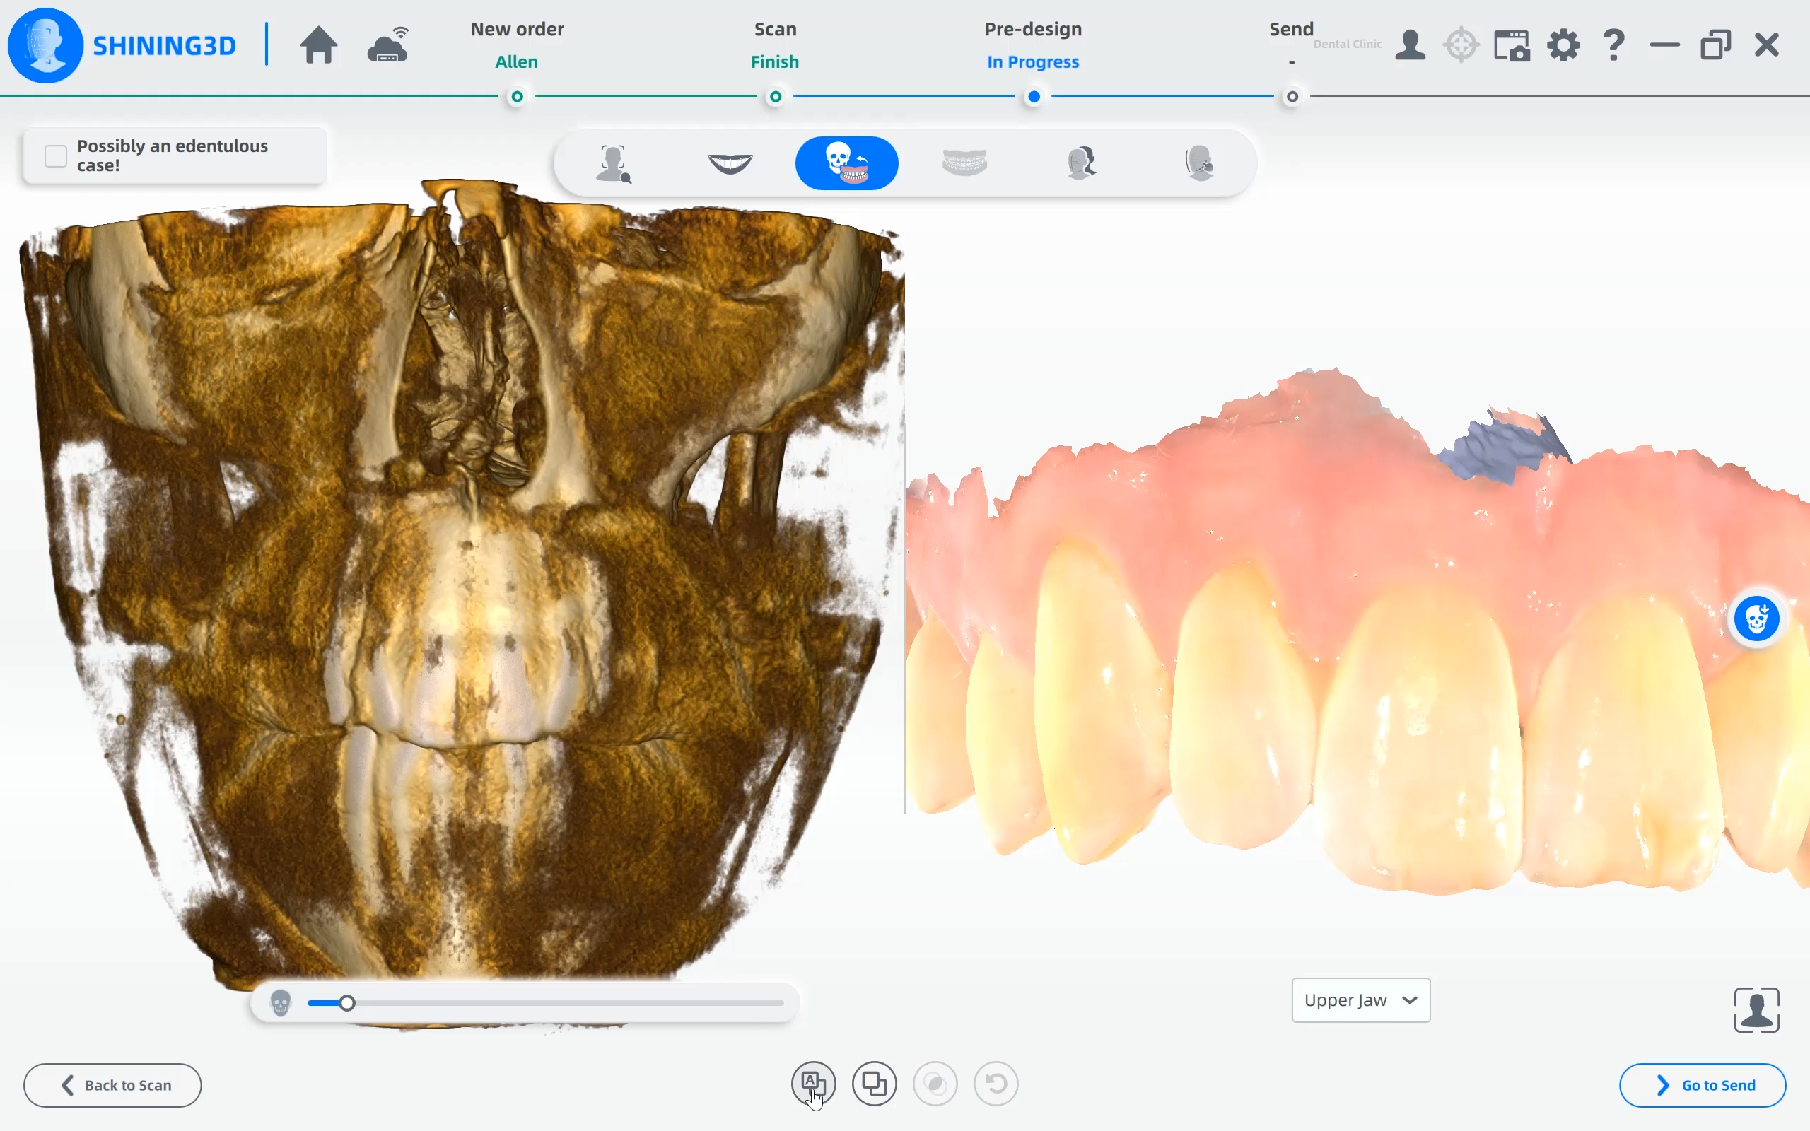Open the settings gear
Screen dimensions: 1810x1131
(x=1563, y=46)
